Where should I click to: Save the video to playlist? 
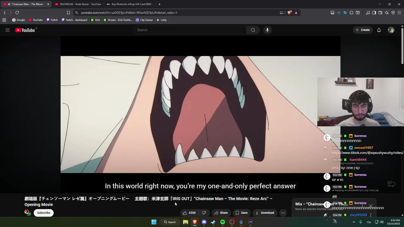pyautogui.click(x=241, y=213)
